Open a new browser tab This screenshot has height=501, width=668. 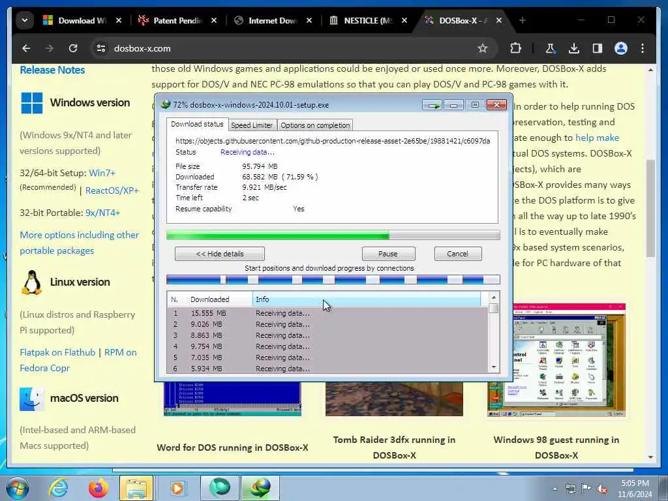click(523, 20)
